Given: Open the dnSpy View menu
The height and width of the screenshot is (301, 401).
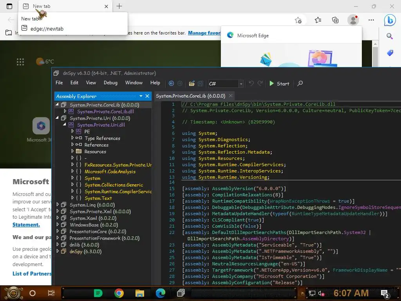Looking at the screenshot, I should [x=91, y=83].
